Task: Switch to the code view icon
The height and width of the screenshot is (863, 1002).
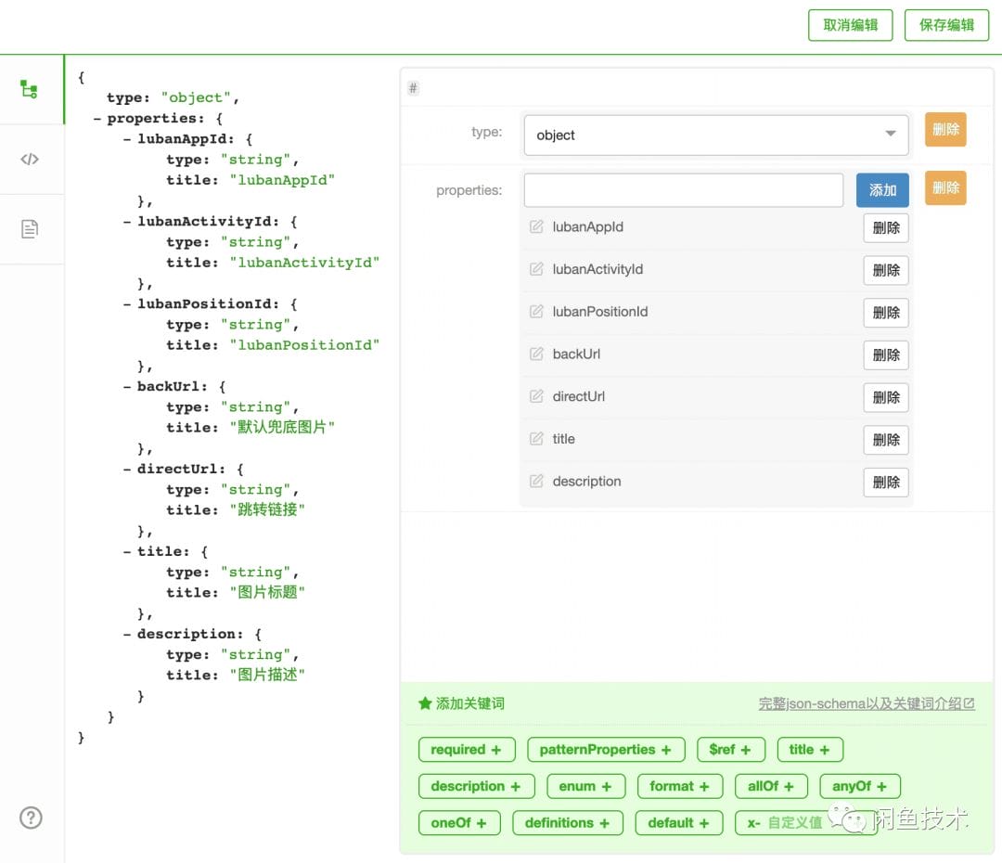Action: (x=30, y=159)
